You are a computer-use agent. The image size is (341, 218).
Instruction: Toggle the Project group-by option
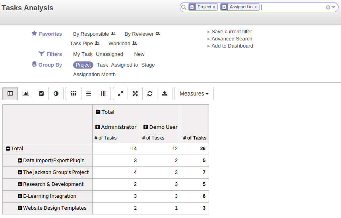(x=83, y=65)
